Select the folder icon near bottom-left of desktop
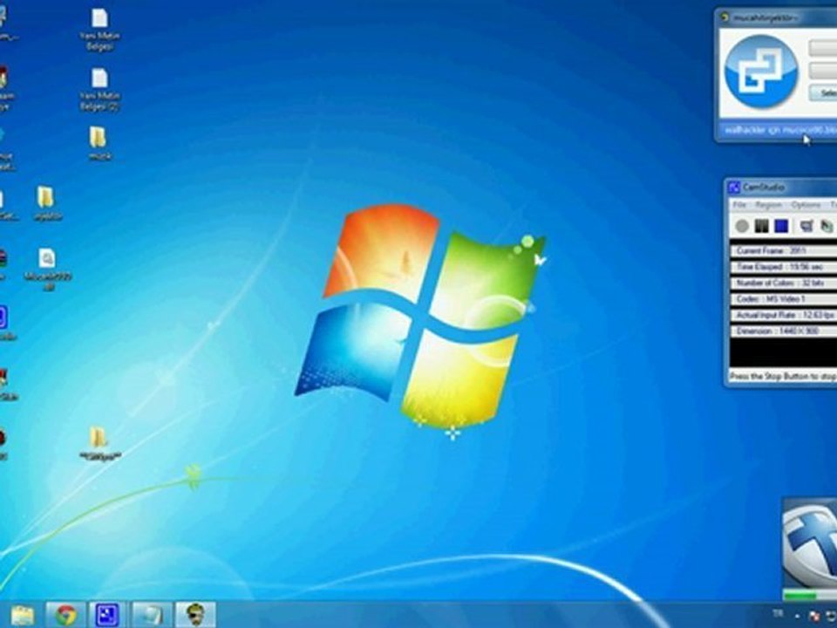This screenshot has height=628, width=837. coord(99,443)
